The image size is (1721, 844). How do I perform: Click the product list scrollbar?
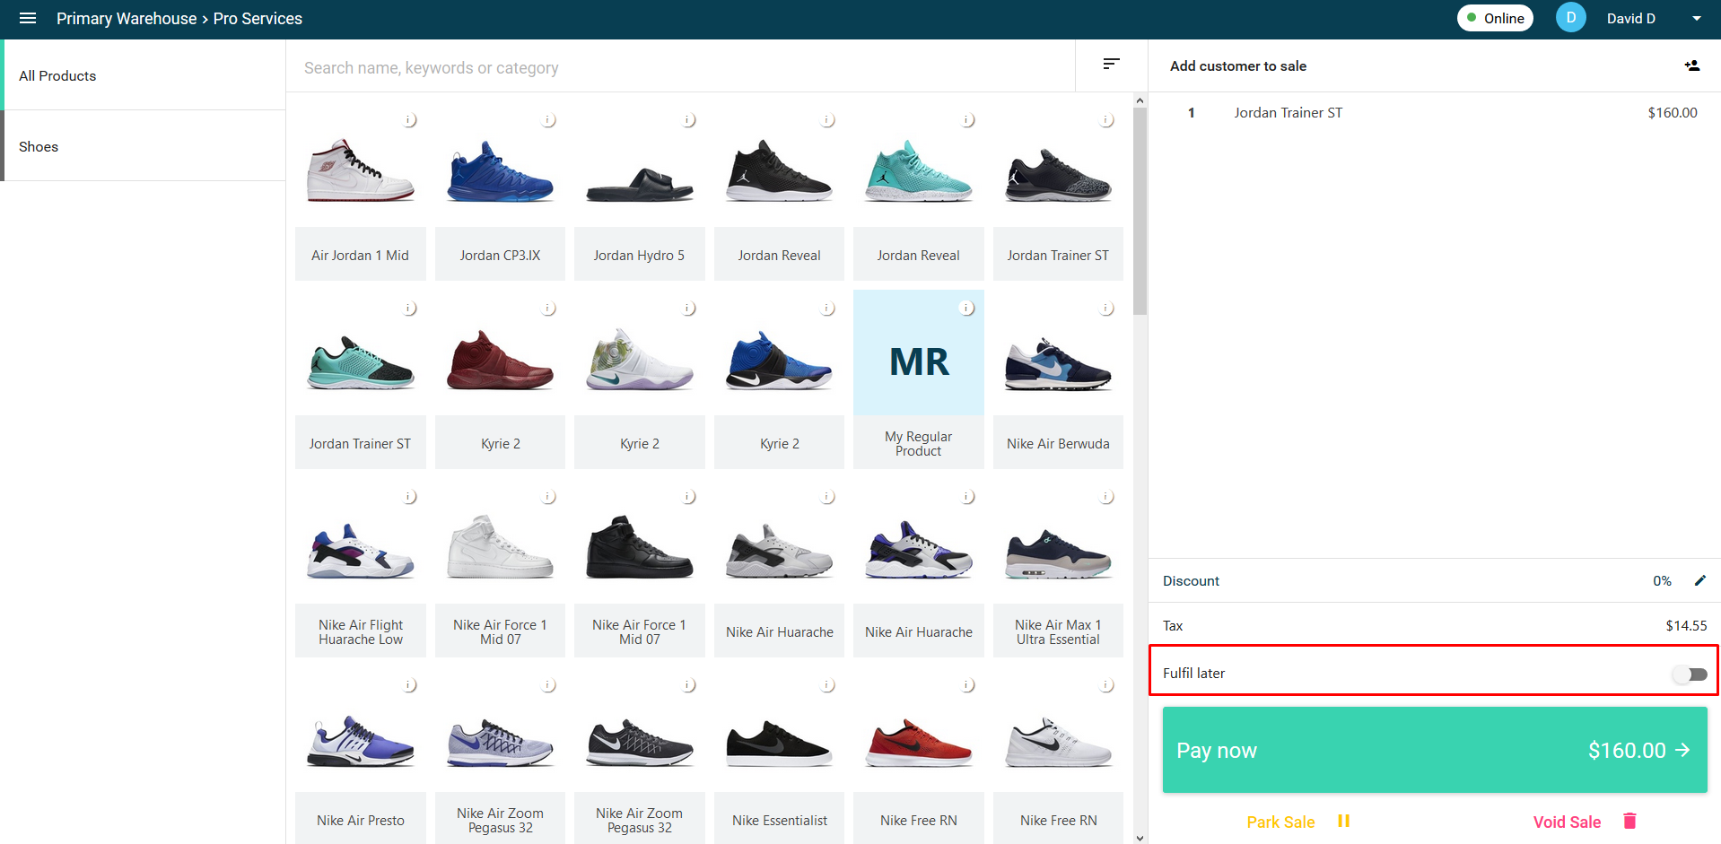(1140, 212)
